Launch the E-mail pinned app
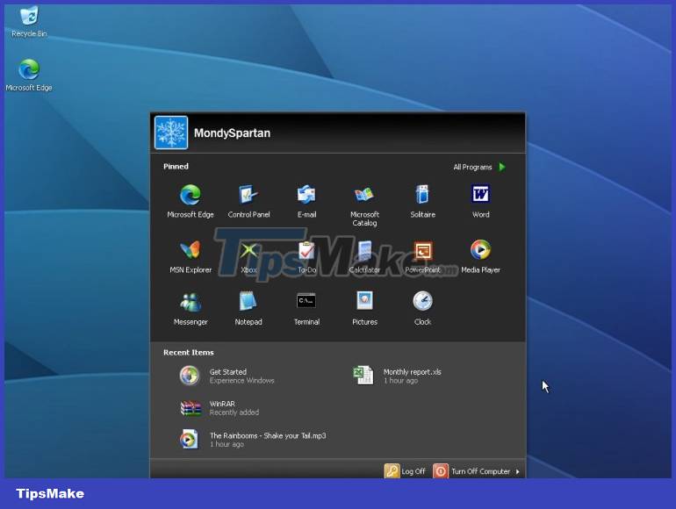This screenshot has height=509, width=676. click(x=306, y=201)
